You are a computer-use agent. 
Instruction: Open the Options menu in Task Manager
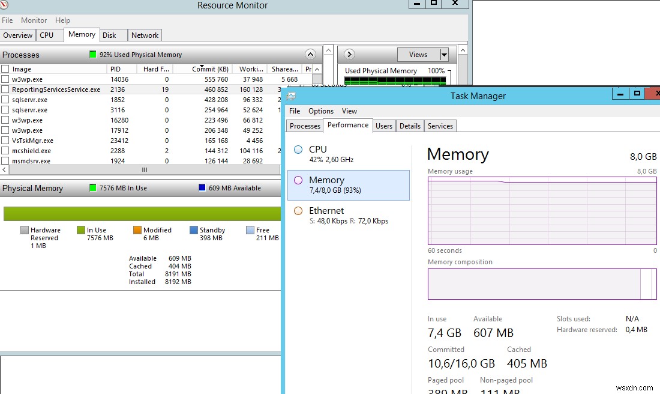coord(320,111)
